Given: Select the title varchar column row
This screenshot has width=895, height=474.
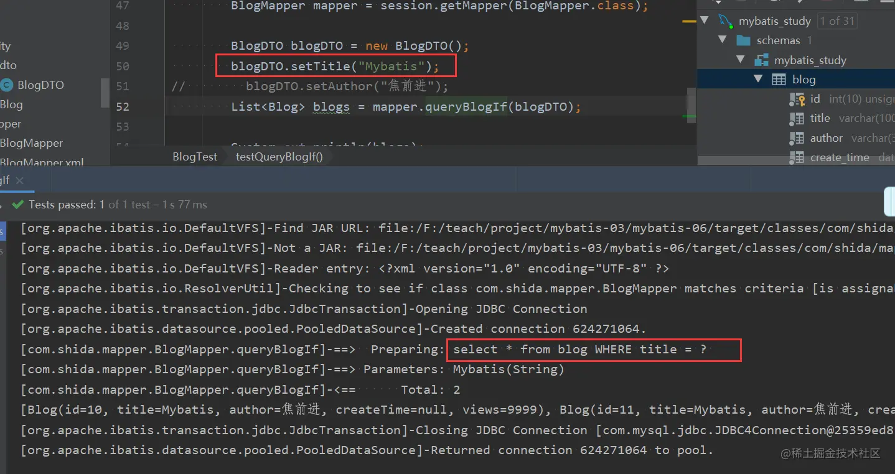Looking at the screenshot, I should tap(842, 118).
